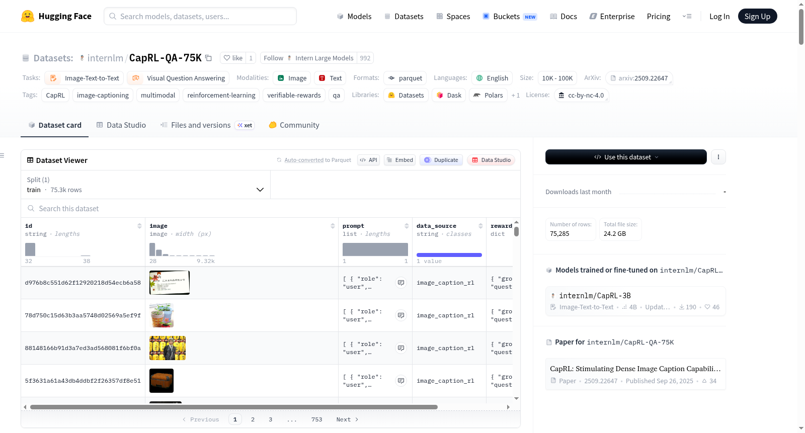Open the potted plant image thumbnail
Screen dimensions: 805x433
coord(162,315)
